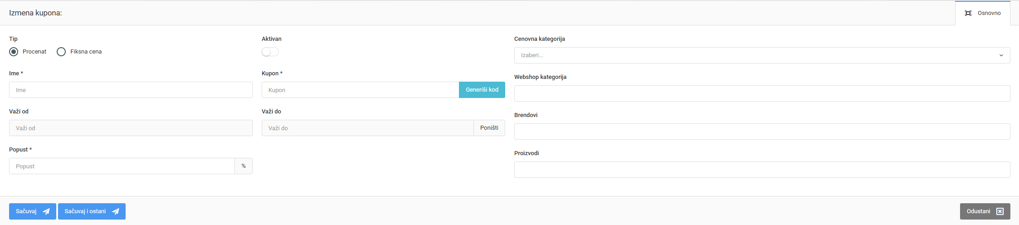Click the Sačuvaj button
Screen dimensions: 1019x225
pos(33,211)
